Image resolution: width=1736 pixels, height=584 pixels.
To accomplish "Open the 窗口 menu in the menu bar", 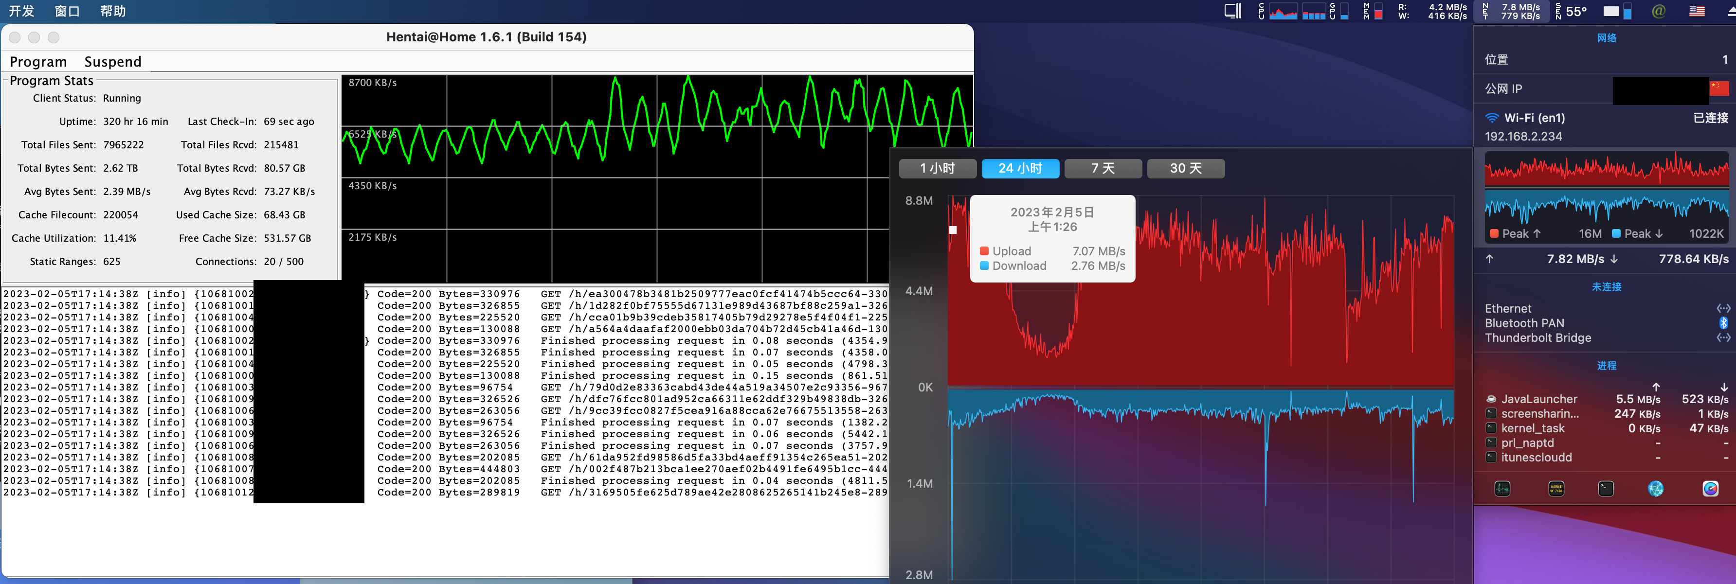I will [67, 11].
